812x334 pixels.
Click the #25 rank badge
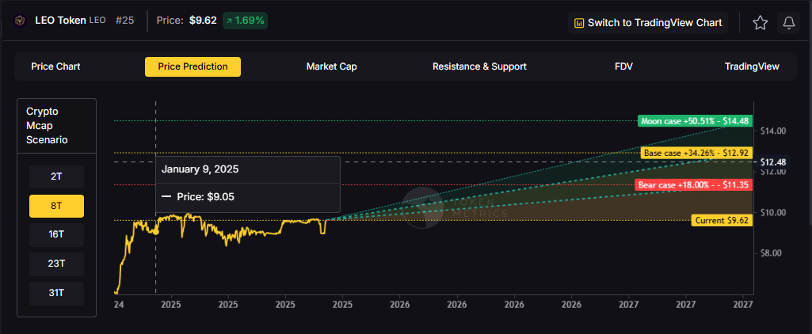click(124, 21)
